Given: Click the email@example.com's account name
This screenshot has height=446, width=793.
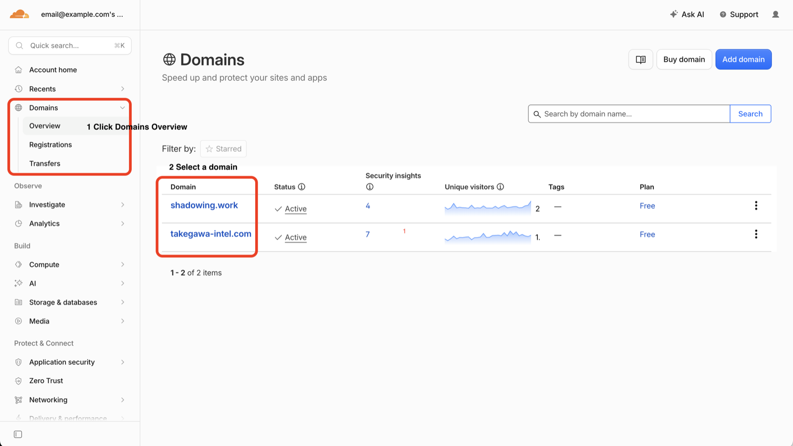Looking at the screenshot, I should coord(82,14).
